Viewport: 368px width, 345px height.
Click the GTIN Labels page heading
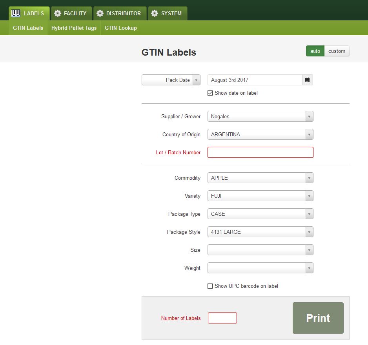(169, 52)
